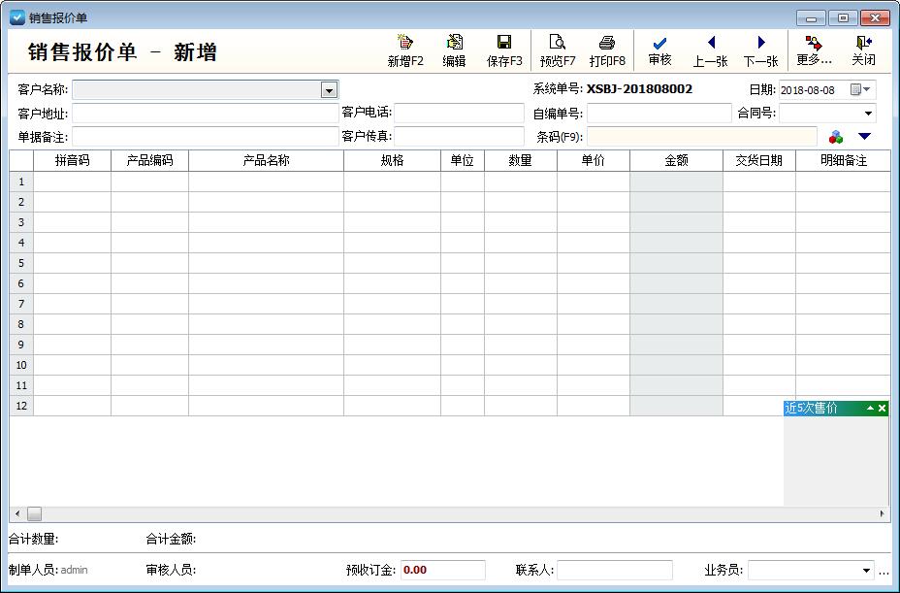Open the 业务员 dropdown
The image size is (900, 593).
(866, 571)
